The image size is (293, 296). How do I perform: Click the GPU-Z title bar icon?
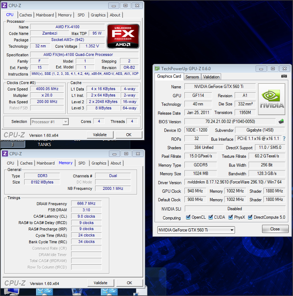point(157,69)
